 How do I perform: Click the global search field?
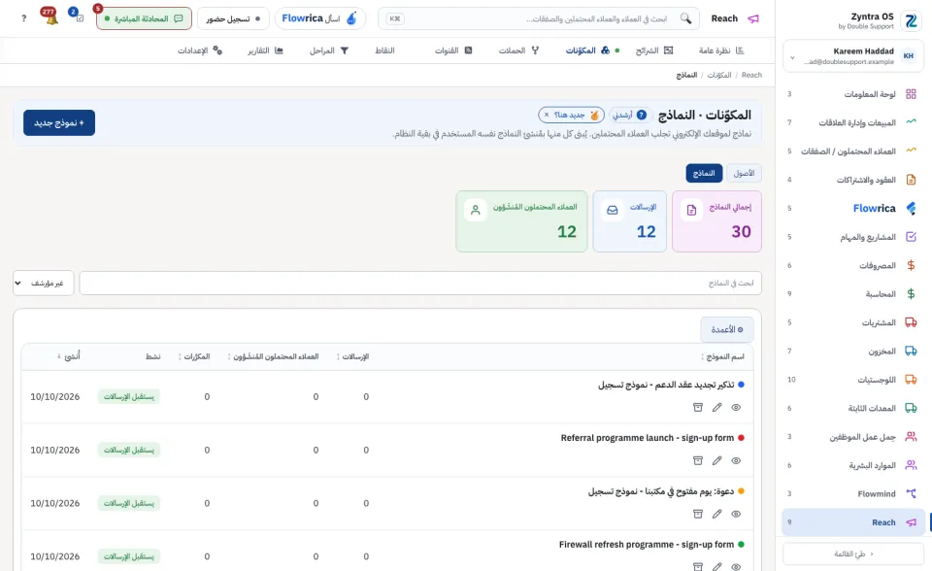pyautogui.click(x=539, y=18)
